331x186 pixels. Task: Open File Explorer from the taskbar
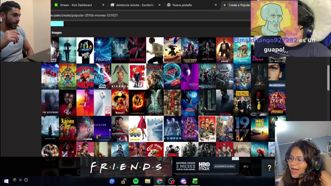[x=147, y=181]
